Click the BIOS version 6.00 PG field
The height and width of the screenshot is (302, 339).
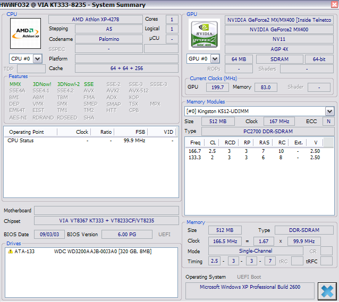(x=127, y=235)
